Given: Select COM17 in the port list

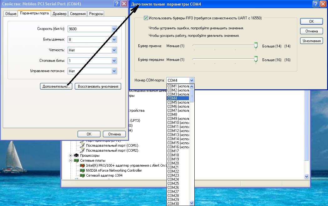Looking at the screenshot, I should (x=178, y=151).
